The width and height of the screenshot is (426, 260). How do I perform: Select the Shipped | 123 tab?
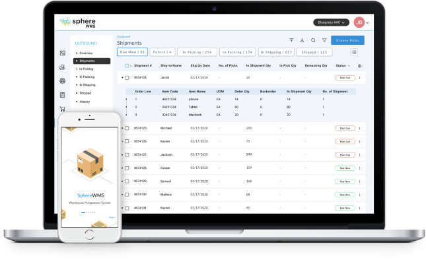coord(314,52)
